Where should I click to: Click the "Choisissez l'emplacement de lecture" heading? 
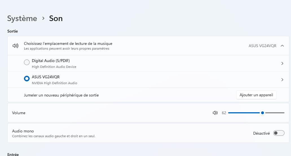pyautogui.click(x=68, y=43)
